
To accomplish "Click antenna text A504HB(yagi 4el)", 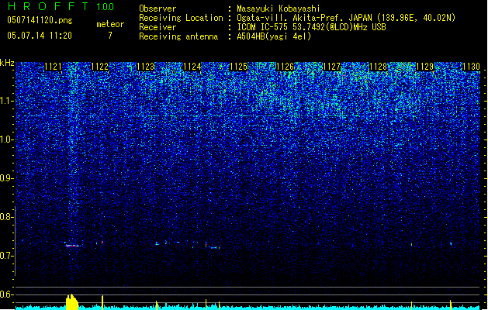I will point(274,36).
